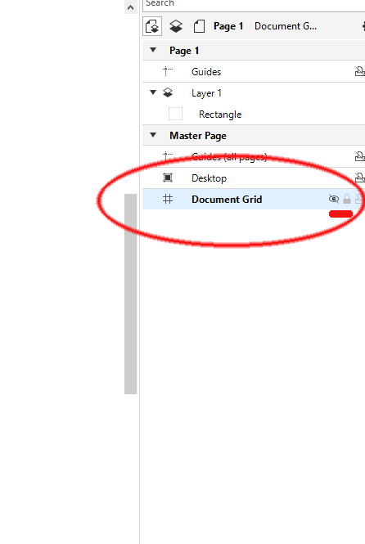
Task: Toggle printing for Guides (all pages)
Action: click(359, 156)
